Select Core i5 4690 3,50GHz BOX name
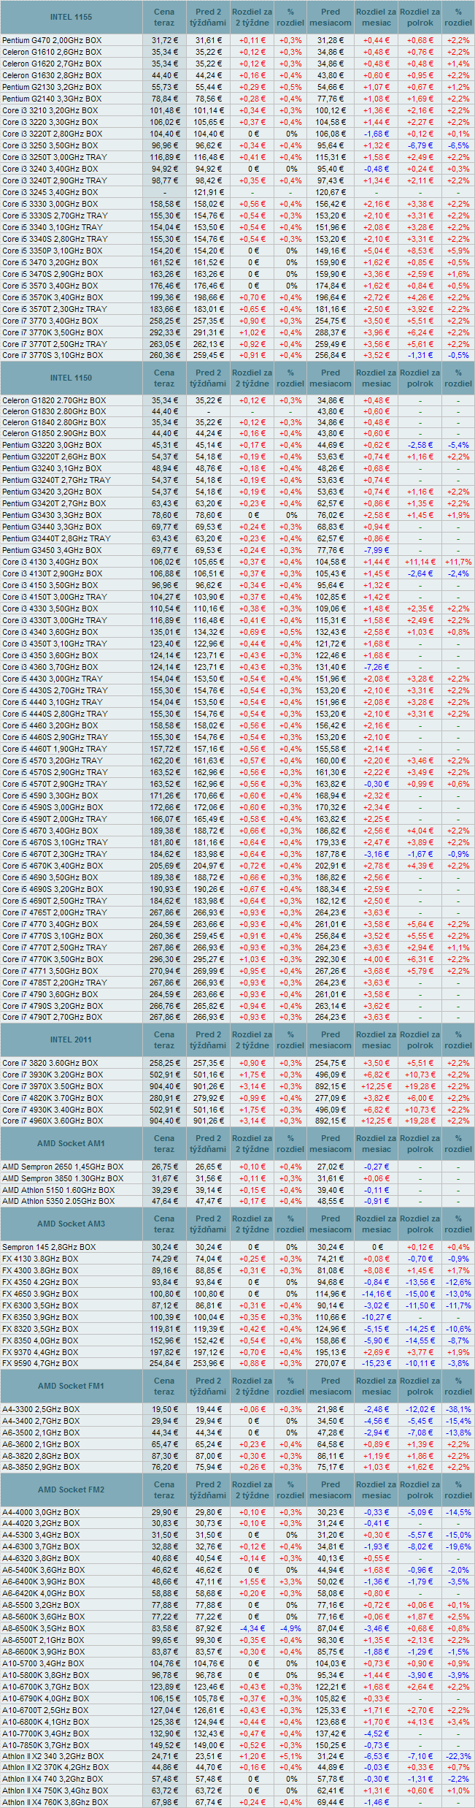 [x=50, y=877]
